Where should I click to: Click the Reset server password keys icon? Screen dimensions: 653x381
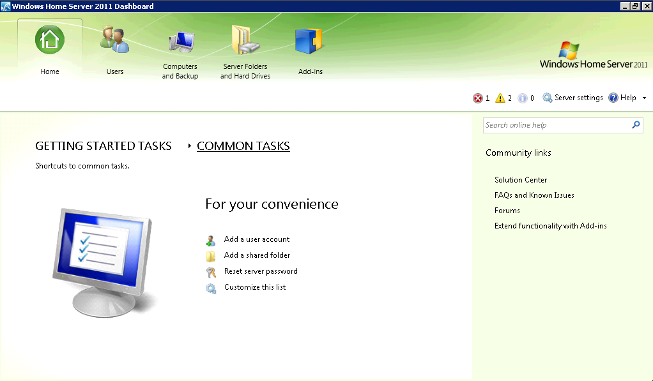(211, 273)
